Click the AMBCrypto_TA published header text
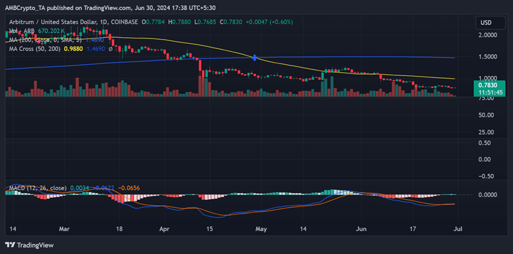513x254 pixels. click(x=111, y=7)
